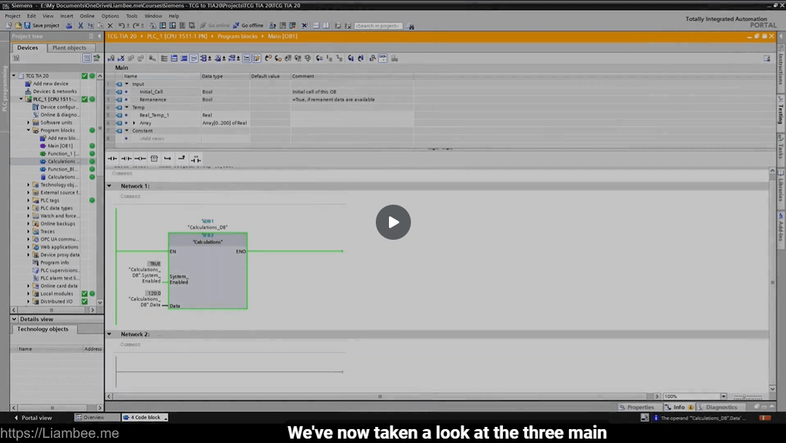Click the Go offline toolbar button
The image size is (786, 443).
pos(248,26)
